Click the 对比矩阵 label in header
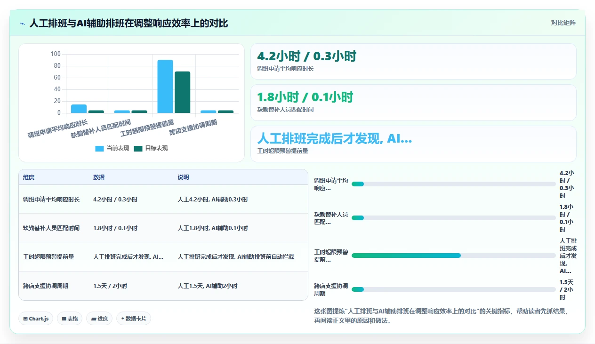The width and height of the screenshot is (595, 344). point(563,23)
